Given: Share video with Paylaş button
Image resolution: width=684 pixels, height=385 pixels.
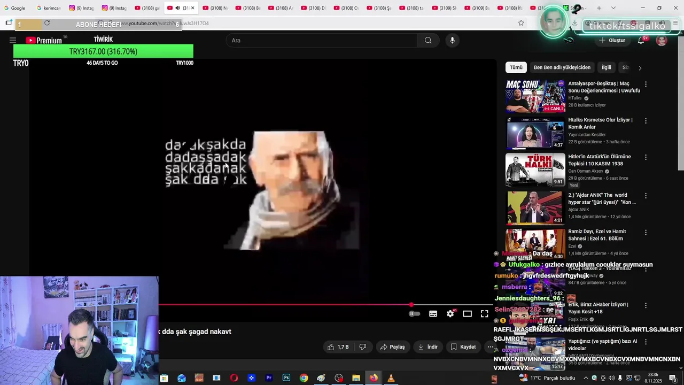Looking at the screenshot, I should coord(392,347).
